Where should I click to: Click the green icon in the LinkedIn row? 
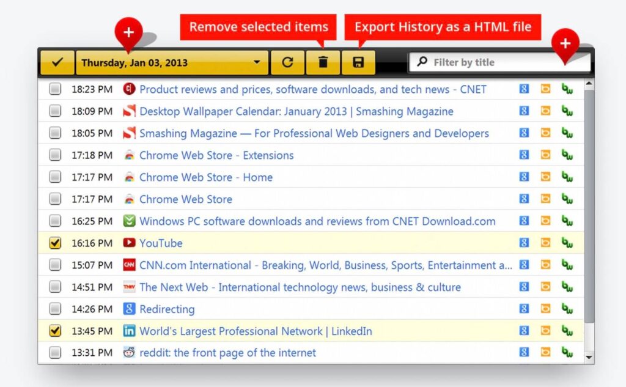[567, 330]
